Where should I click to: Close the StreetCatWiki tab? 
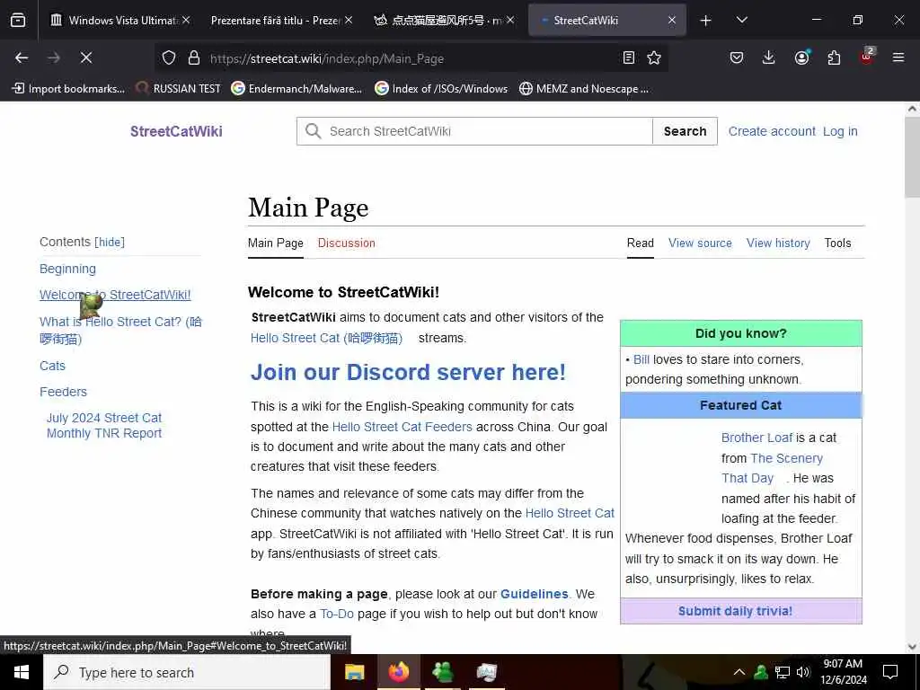(x=672, y=20)
